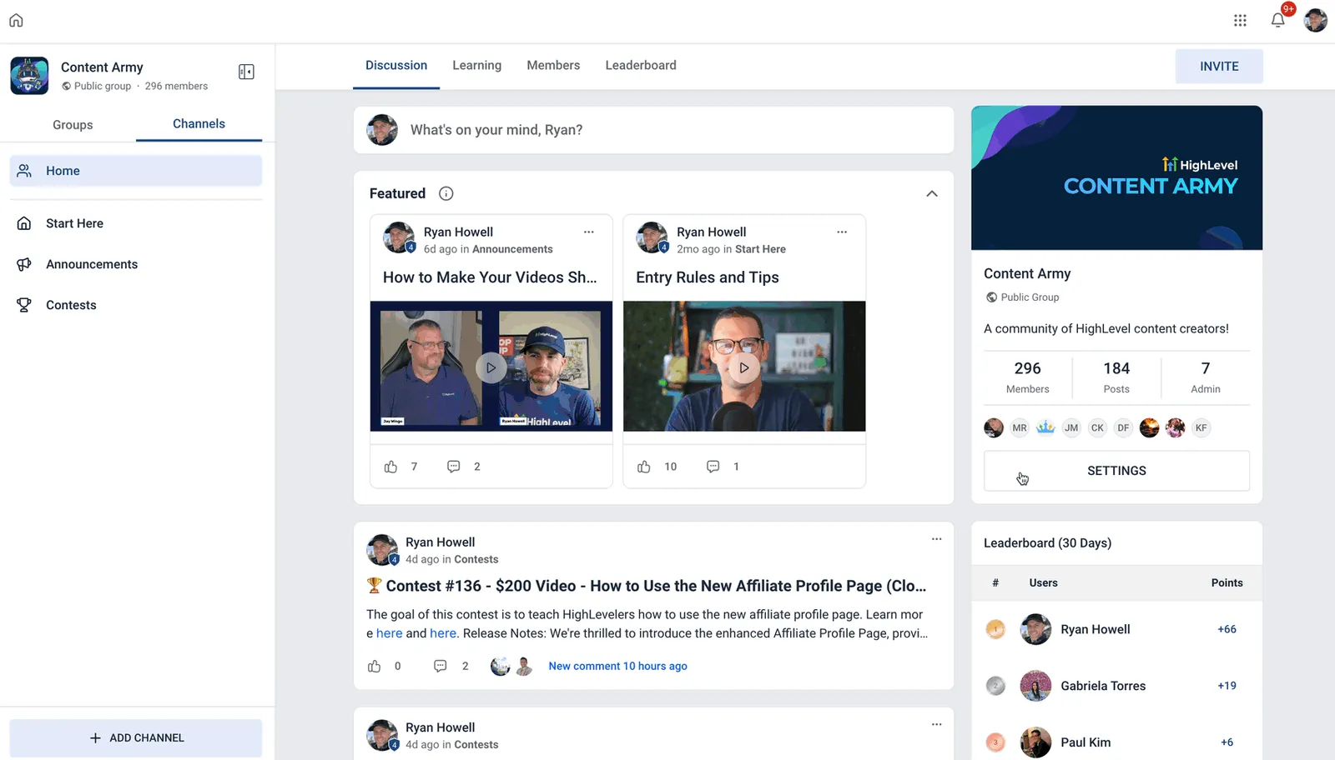Open first 'here' link in contest post
This screenshot has width=1335, height=760.
click(389, 633)
